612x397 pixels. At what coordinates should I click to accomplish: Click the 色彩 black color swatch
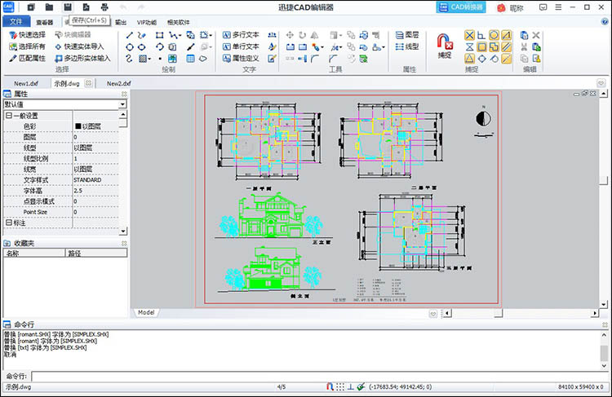point(78,126)
